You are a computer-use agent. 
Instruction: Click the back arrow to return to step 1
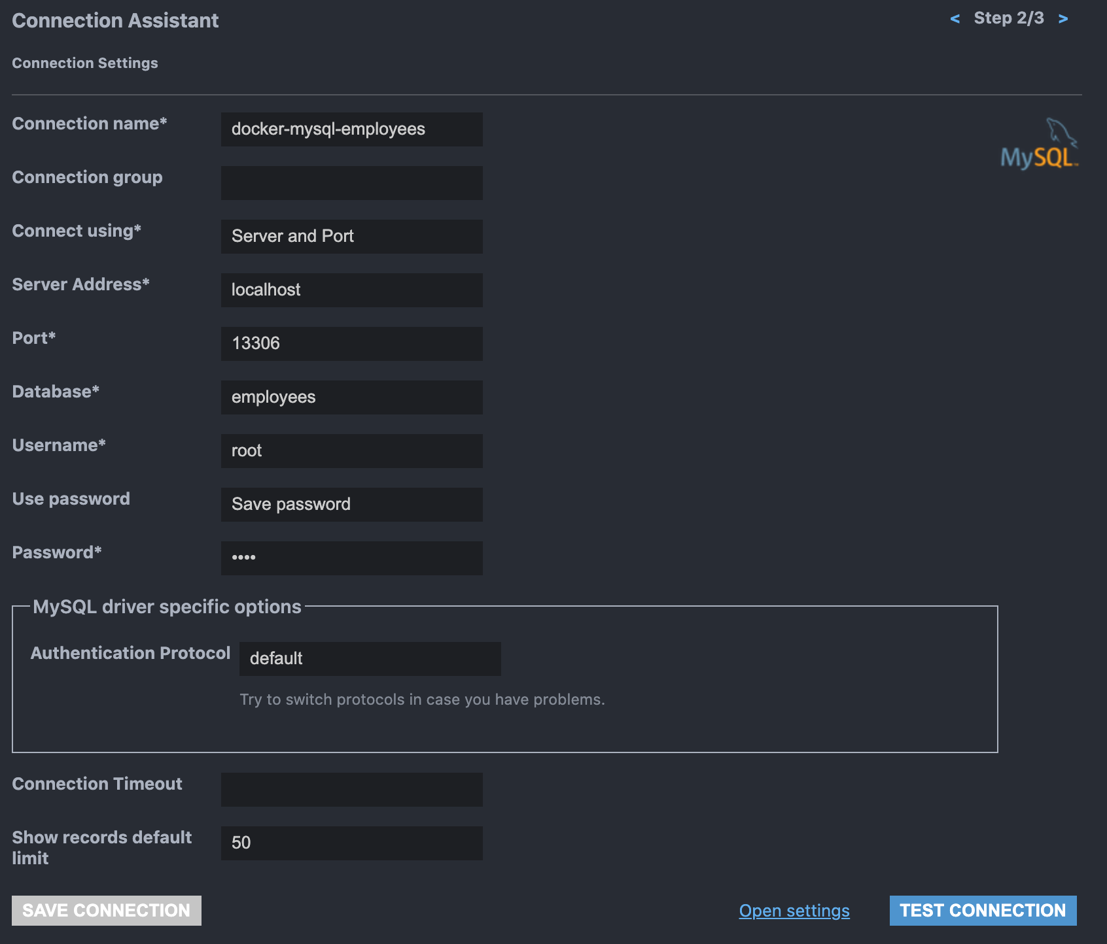955,18
